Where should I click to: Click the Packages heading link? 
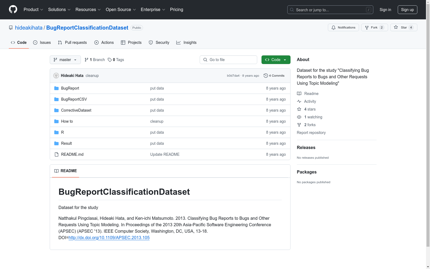point(307,172)
